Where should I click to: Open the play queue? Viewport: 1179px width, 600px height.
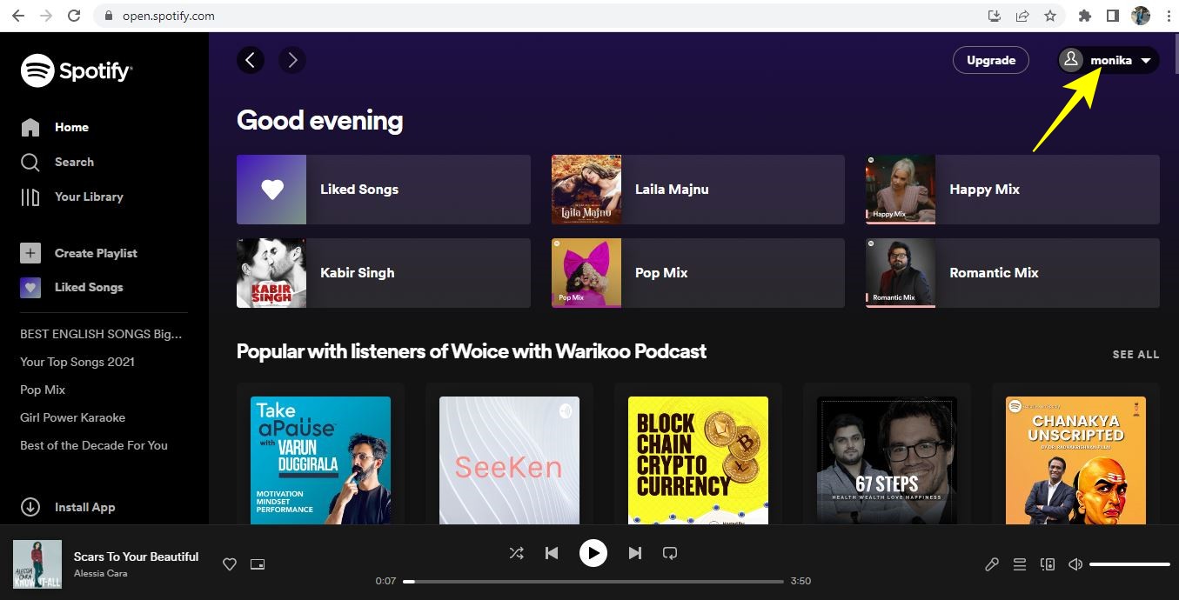point(1019,564)
